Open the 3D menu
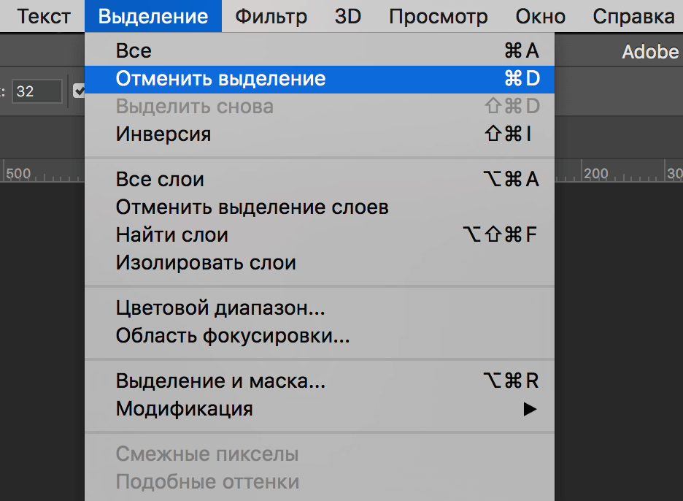Viewport: 683px width, 501px height. [x=348, y=16]
